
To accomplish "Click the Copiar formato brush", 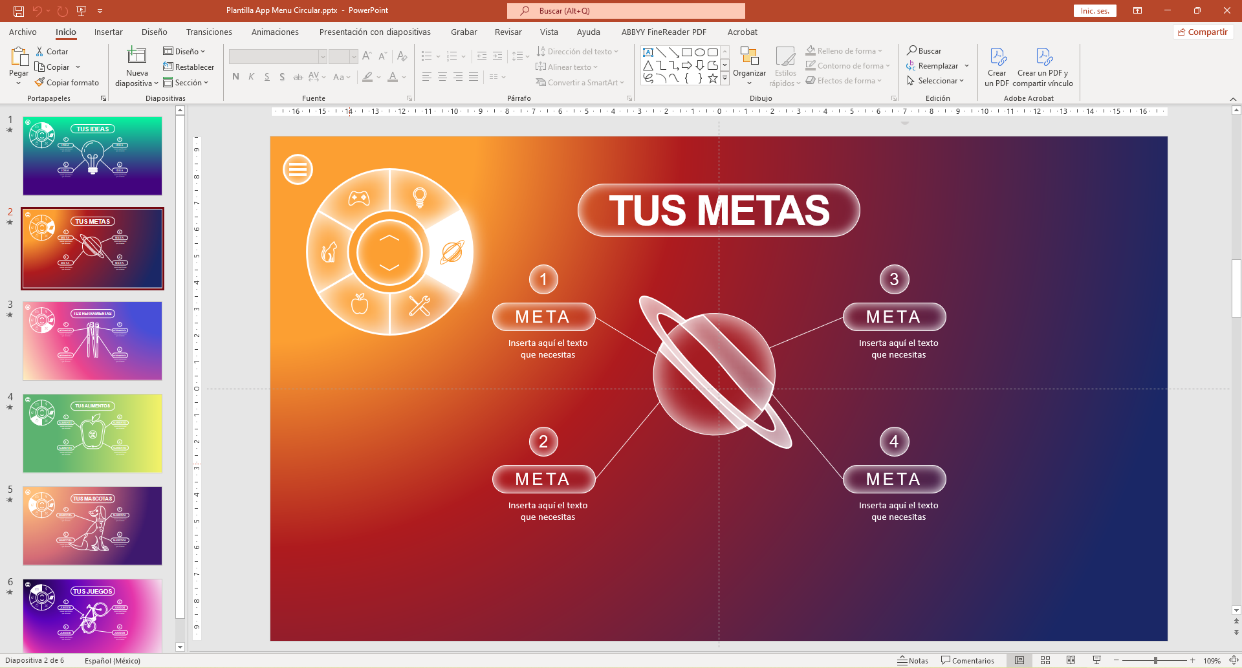I will (x=40, y=82).
